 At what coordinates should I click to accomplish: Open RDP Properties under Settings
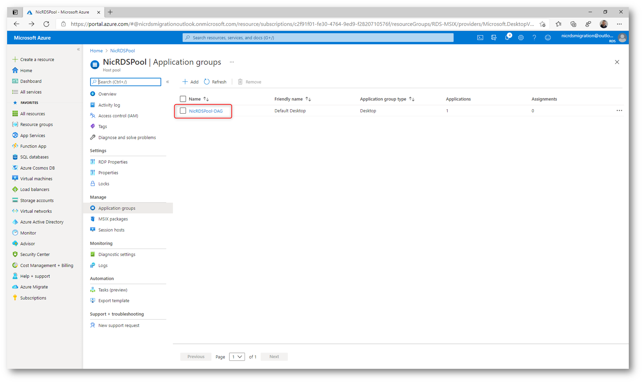(113, 162)
